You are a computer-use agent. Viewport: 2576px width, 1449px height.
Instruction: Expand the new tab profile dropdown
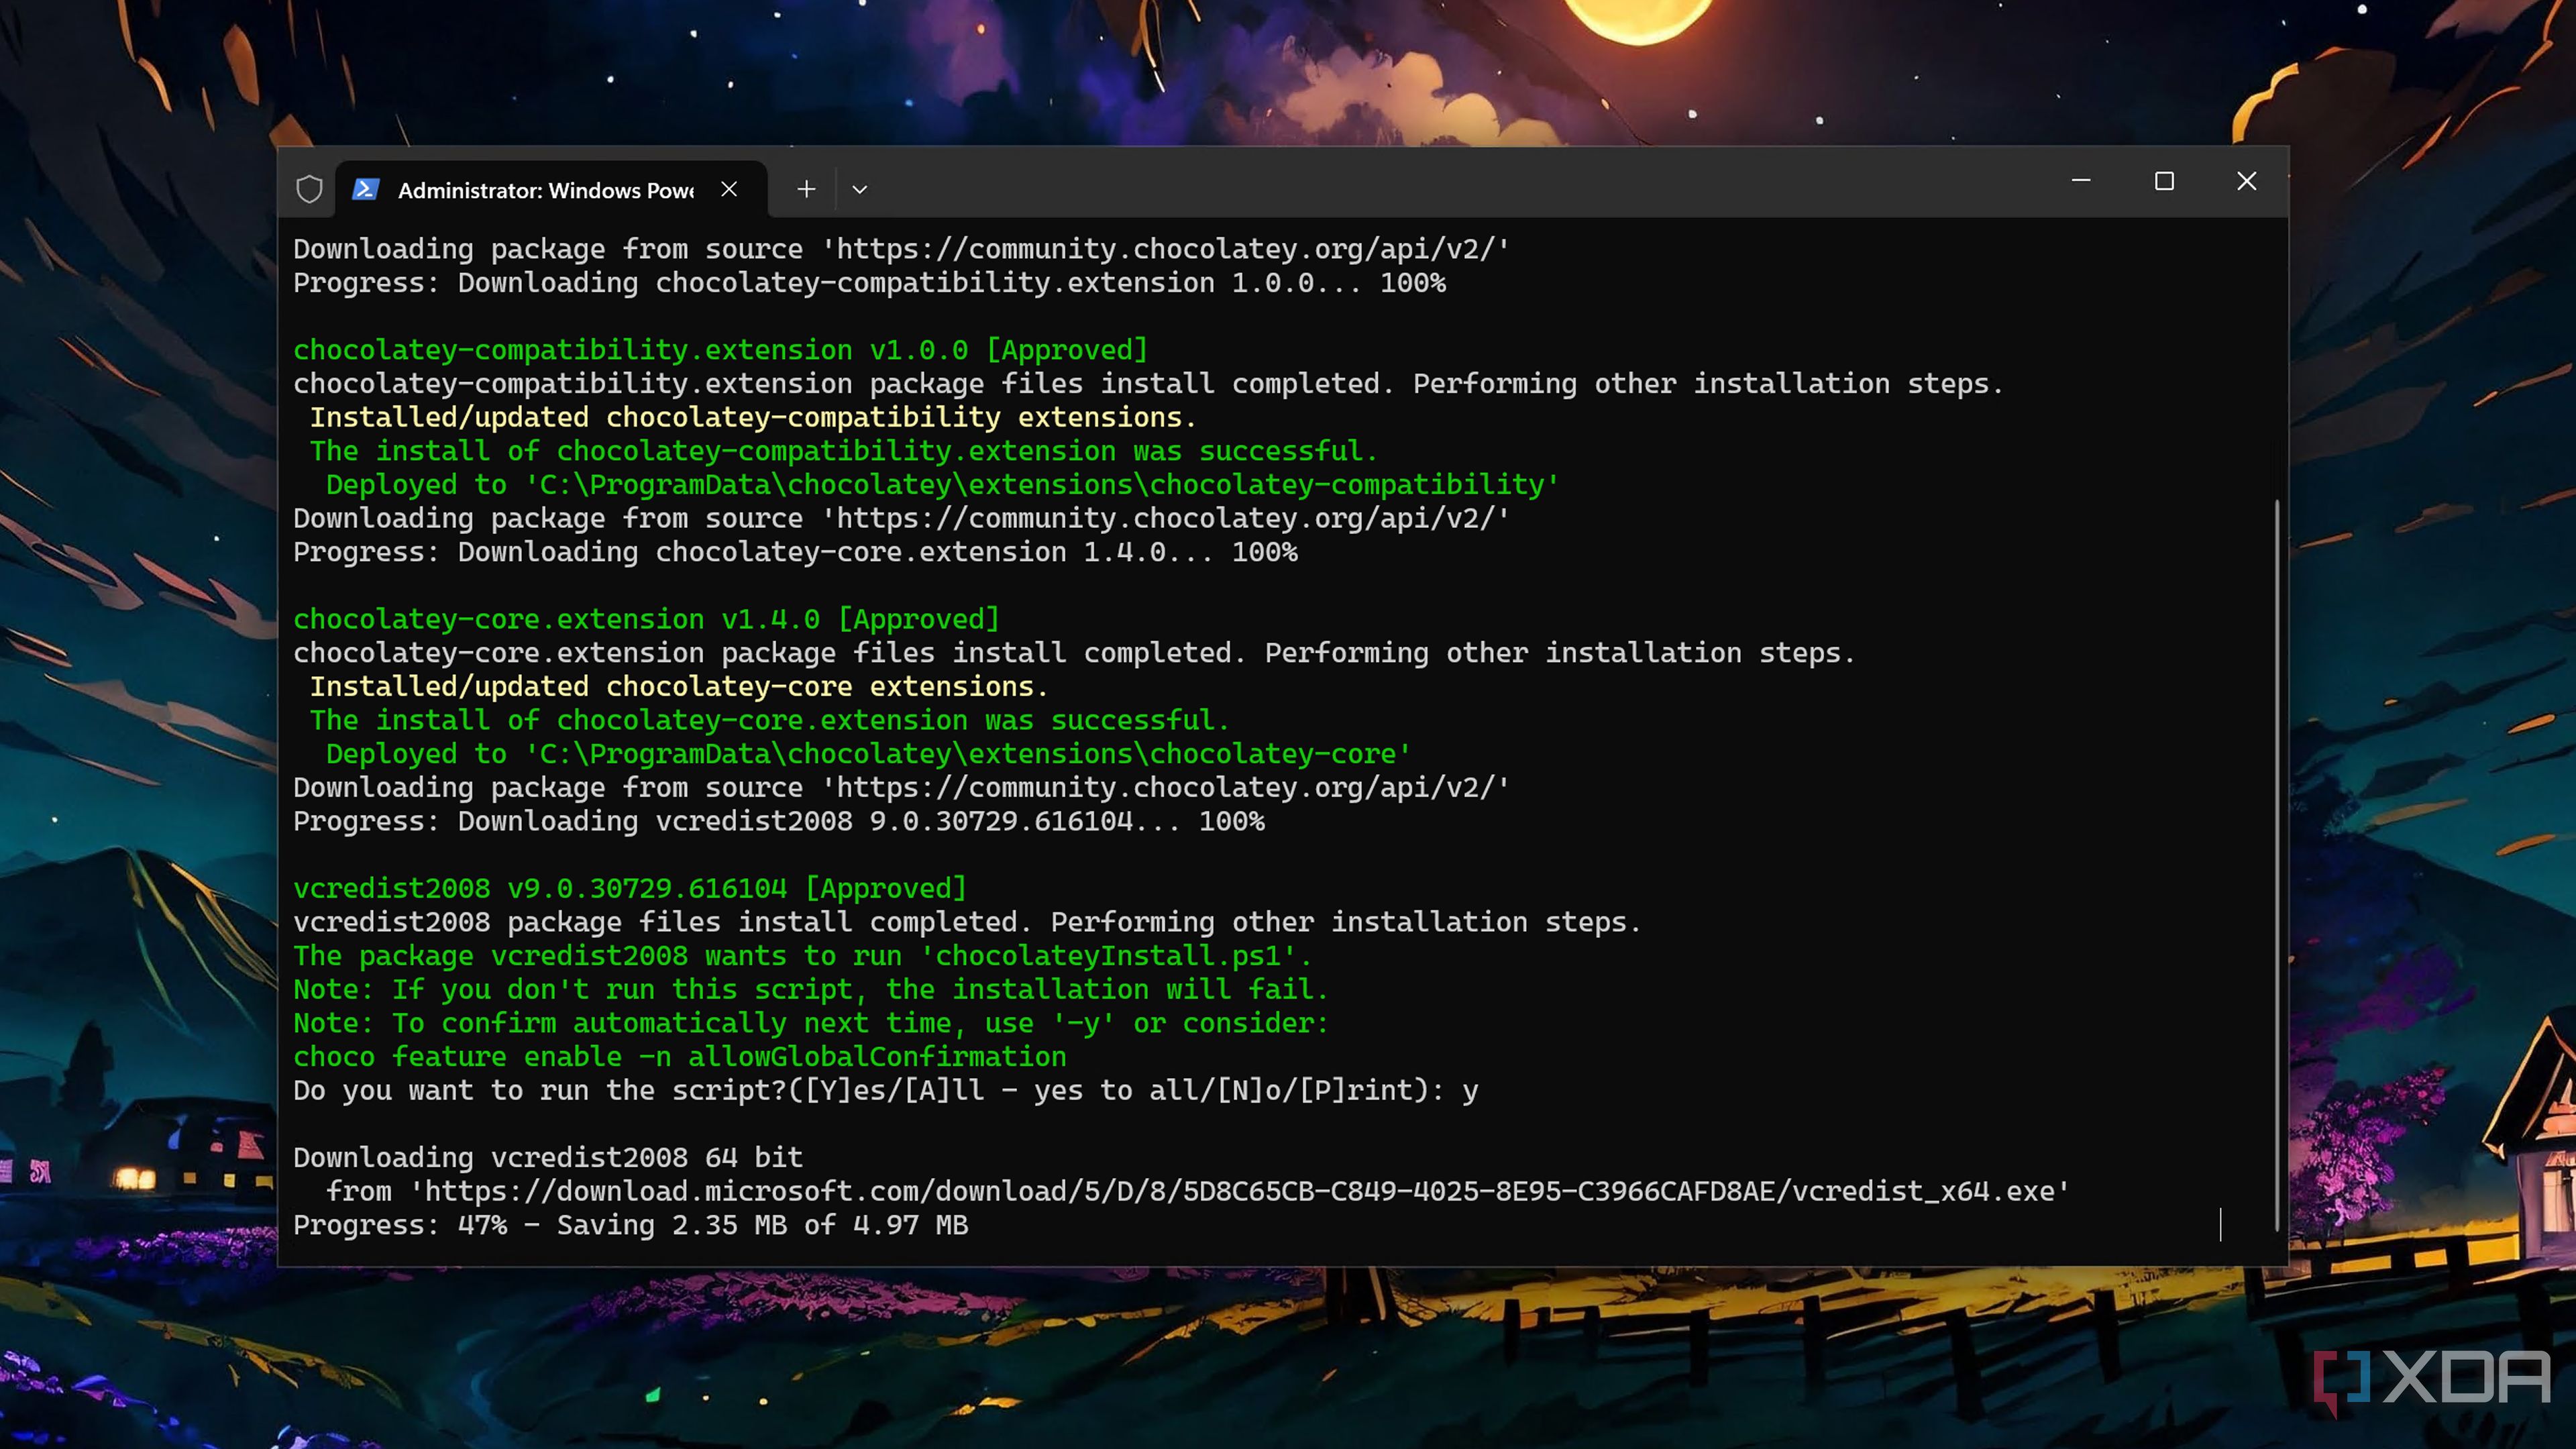coord(859,189)
